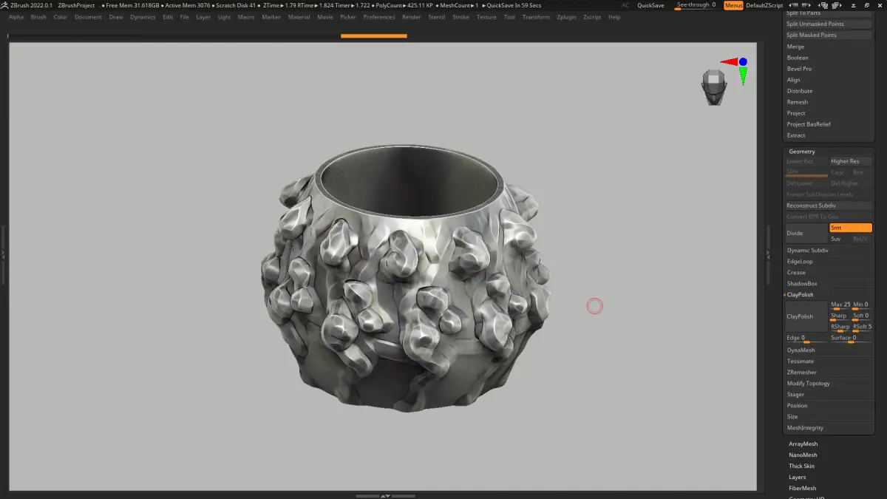Click Split Unmasked Points button
The height and width of the screenshot is (499, 887).
click(829, 24)
